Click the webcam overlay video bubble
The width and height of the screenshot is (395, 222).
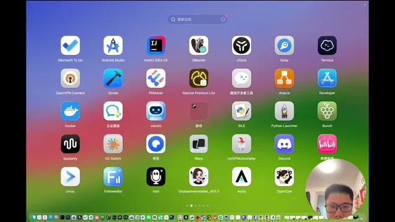point(336,189)
